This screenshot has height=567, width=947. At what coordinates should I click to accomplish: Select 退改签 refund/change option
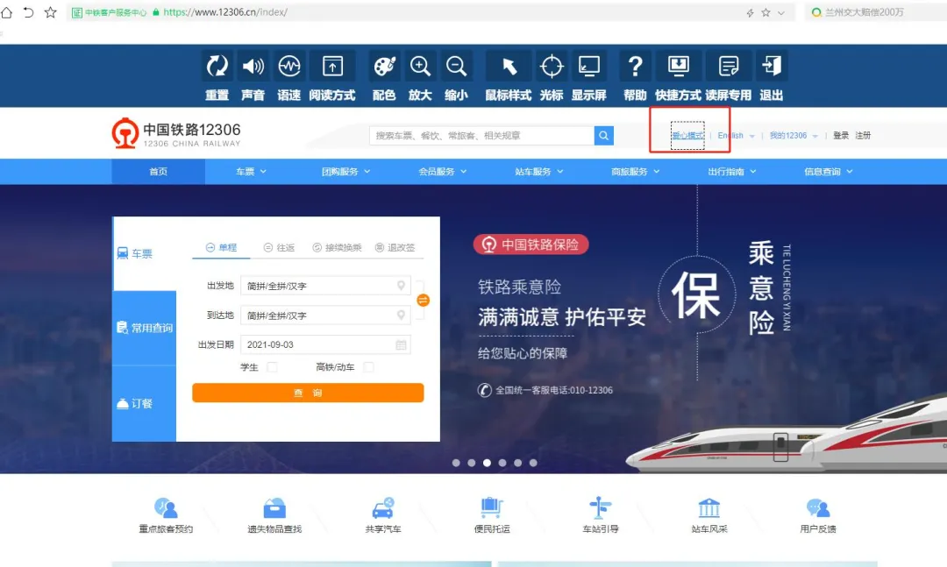point(395,248)
